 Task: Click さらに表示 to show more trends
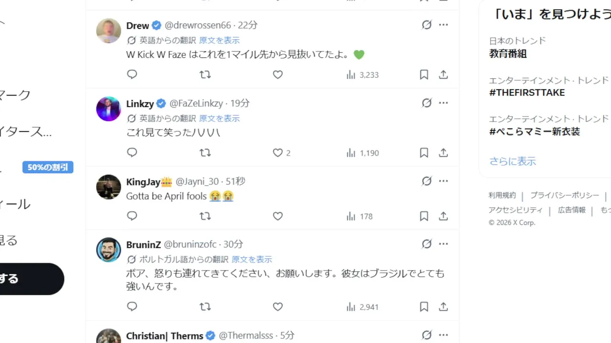click(x=513, y=161)
